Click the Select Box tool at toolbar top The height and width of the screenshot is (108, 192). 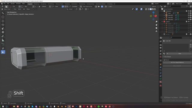coord(3,13)
